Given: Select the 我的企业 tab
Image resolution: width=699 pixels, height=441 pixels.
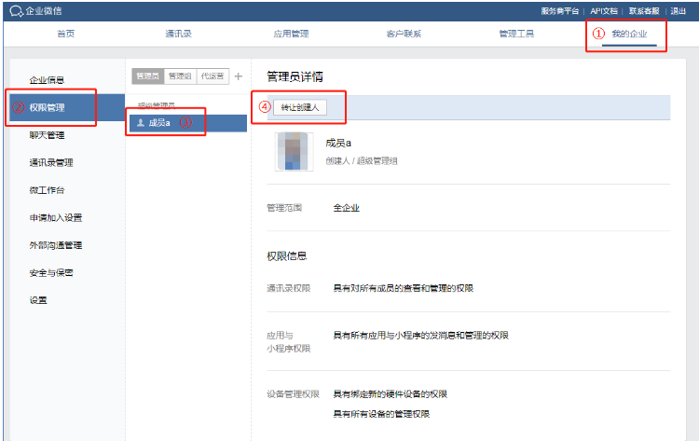Looking at the screenshot, I should (x=629, y=34).
